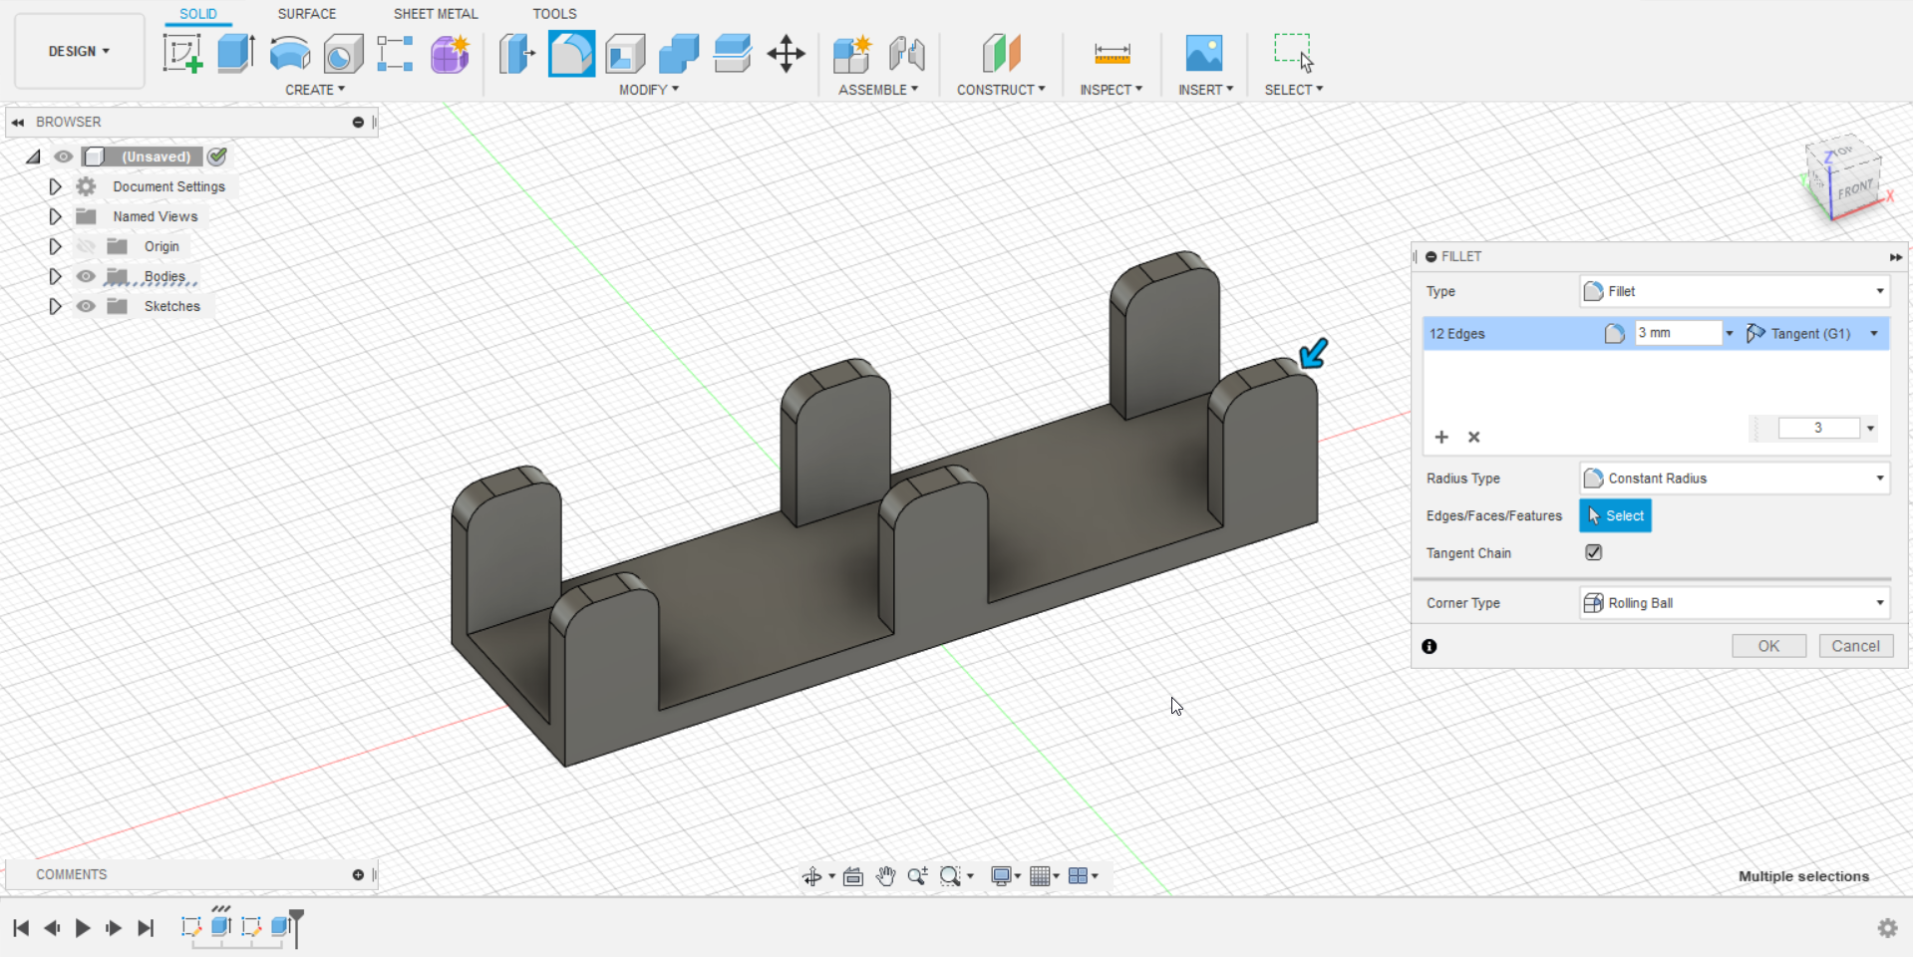
Task: Open the Corner Type Rolling Ball dropdown
Action: pos(1735,603)
